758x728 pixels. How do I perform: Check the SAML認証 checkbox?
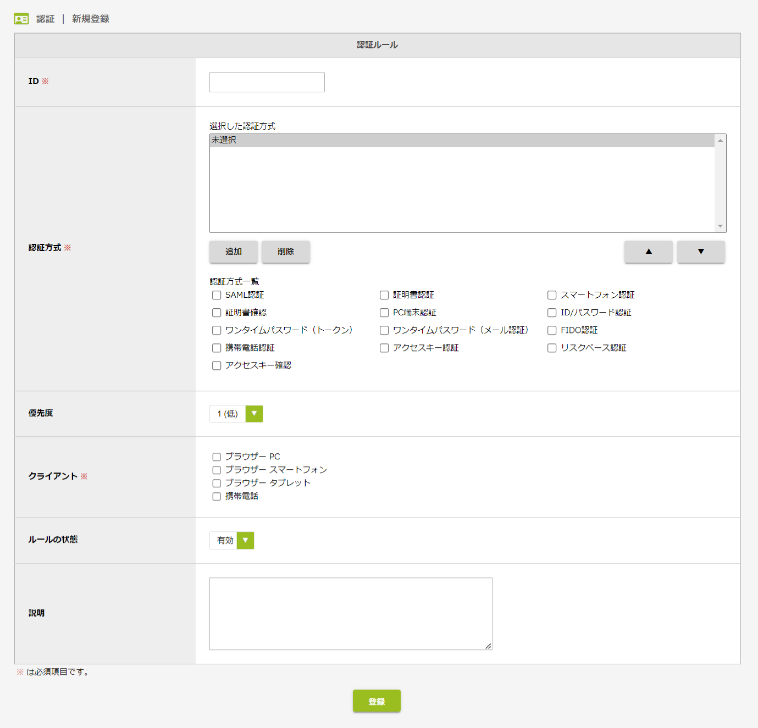point(217,295)
